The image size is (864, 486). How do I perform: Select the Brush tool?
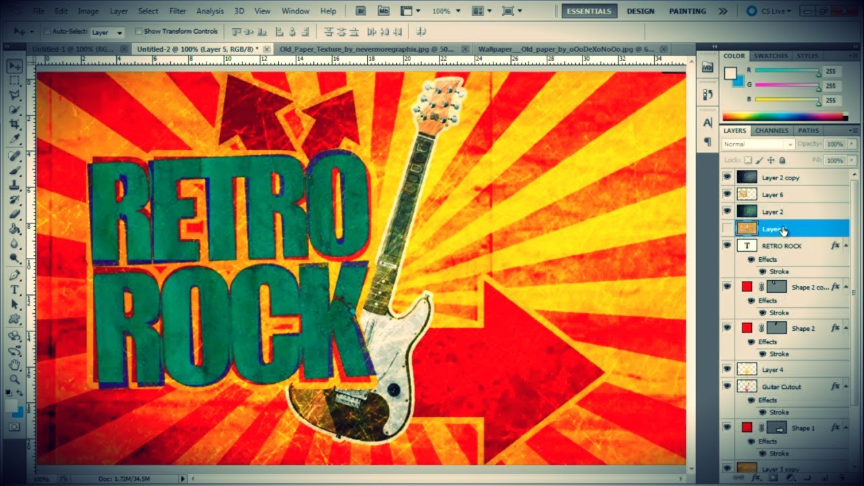(14, 171)
